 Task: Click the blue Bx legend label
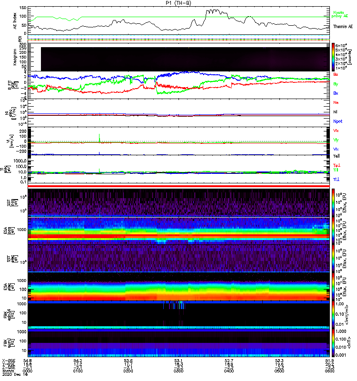coord(336,93)
